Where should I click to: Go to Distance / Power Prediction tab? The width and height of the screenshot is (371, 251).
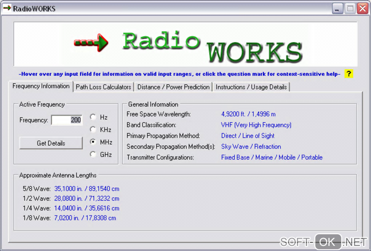pos(173,87)
